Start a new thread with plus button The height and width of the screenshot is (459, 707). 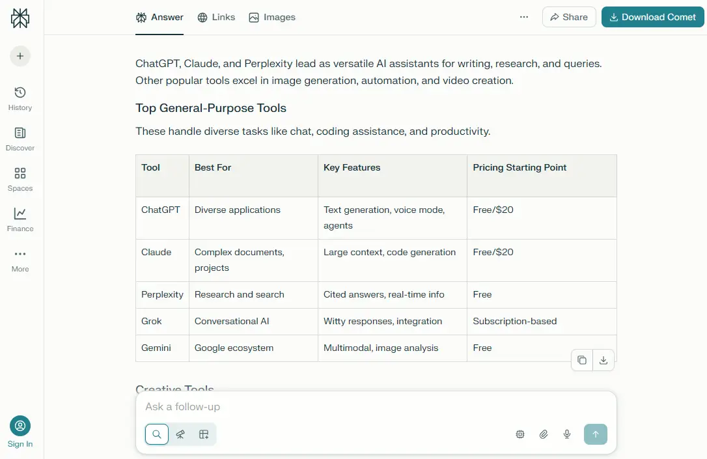click(20, 56)
